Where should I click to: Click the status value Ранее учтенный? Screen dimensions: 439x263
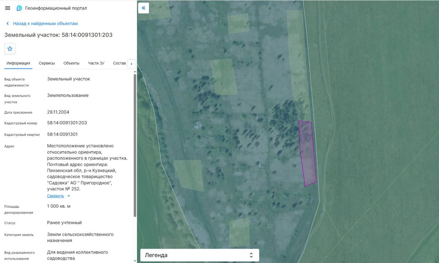(x=64, y=223)
